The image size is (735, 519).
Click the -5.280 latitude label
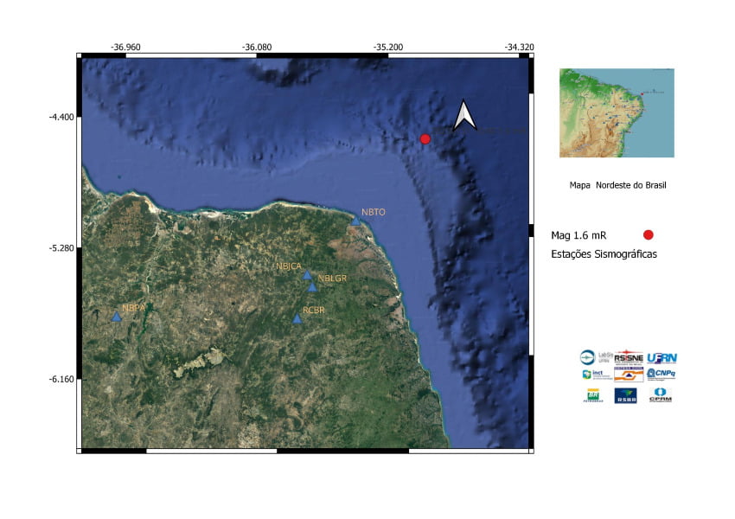(62, 248)
